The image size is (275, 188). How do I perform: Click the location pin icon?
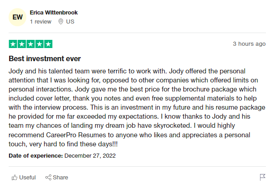61,22
